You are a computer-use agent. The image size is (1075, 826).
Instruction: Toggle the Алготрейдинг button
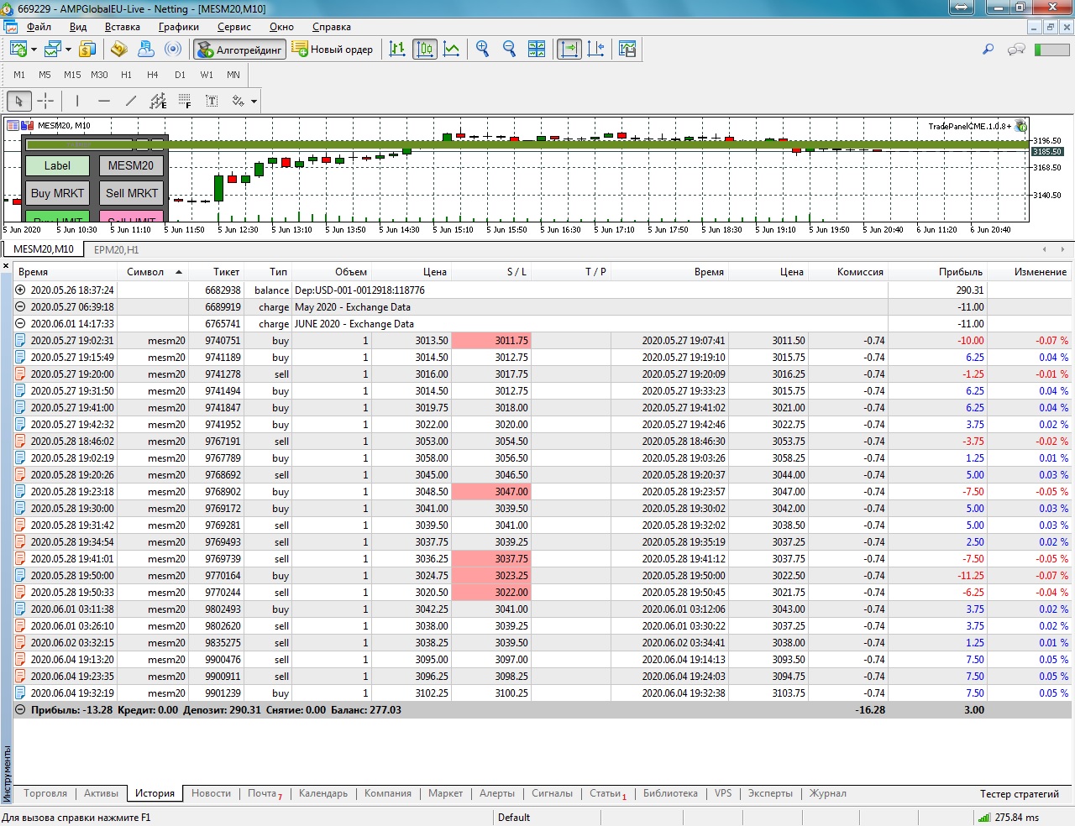click(x=240, y=50)
